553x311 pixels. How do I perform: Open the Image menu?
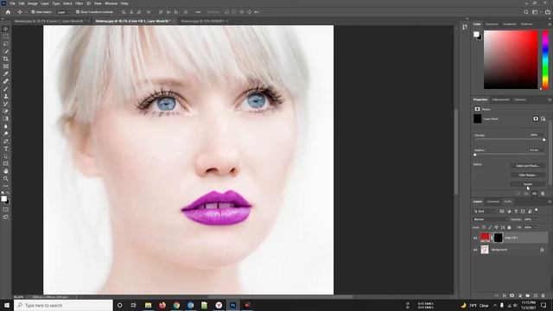point(33,3)
